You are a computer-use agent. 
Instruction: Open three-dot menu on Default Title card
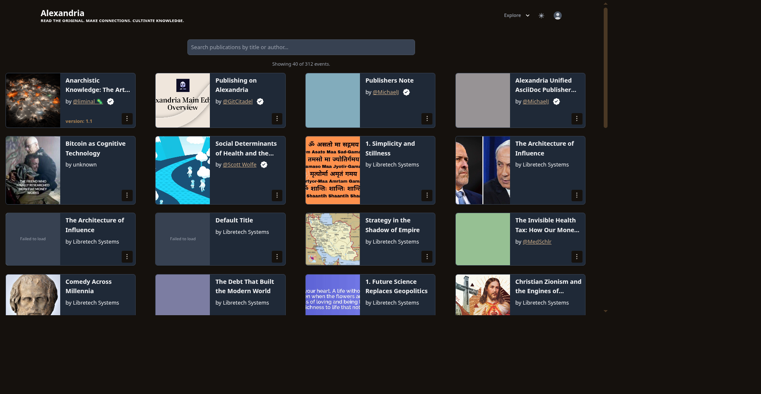click(x=277, y=257)
